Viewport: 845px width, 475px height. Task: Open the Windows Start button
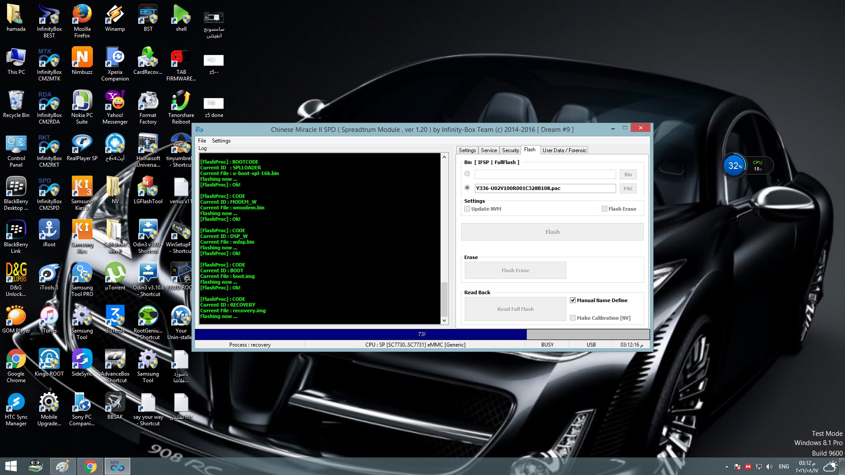coord(11,466)
